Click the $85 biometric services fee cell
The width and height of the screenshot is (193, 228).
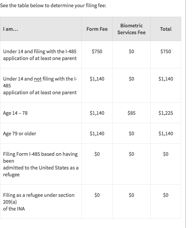pos(131,113)
